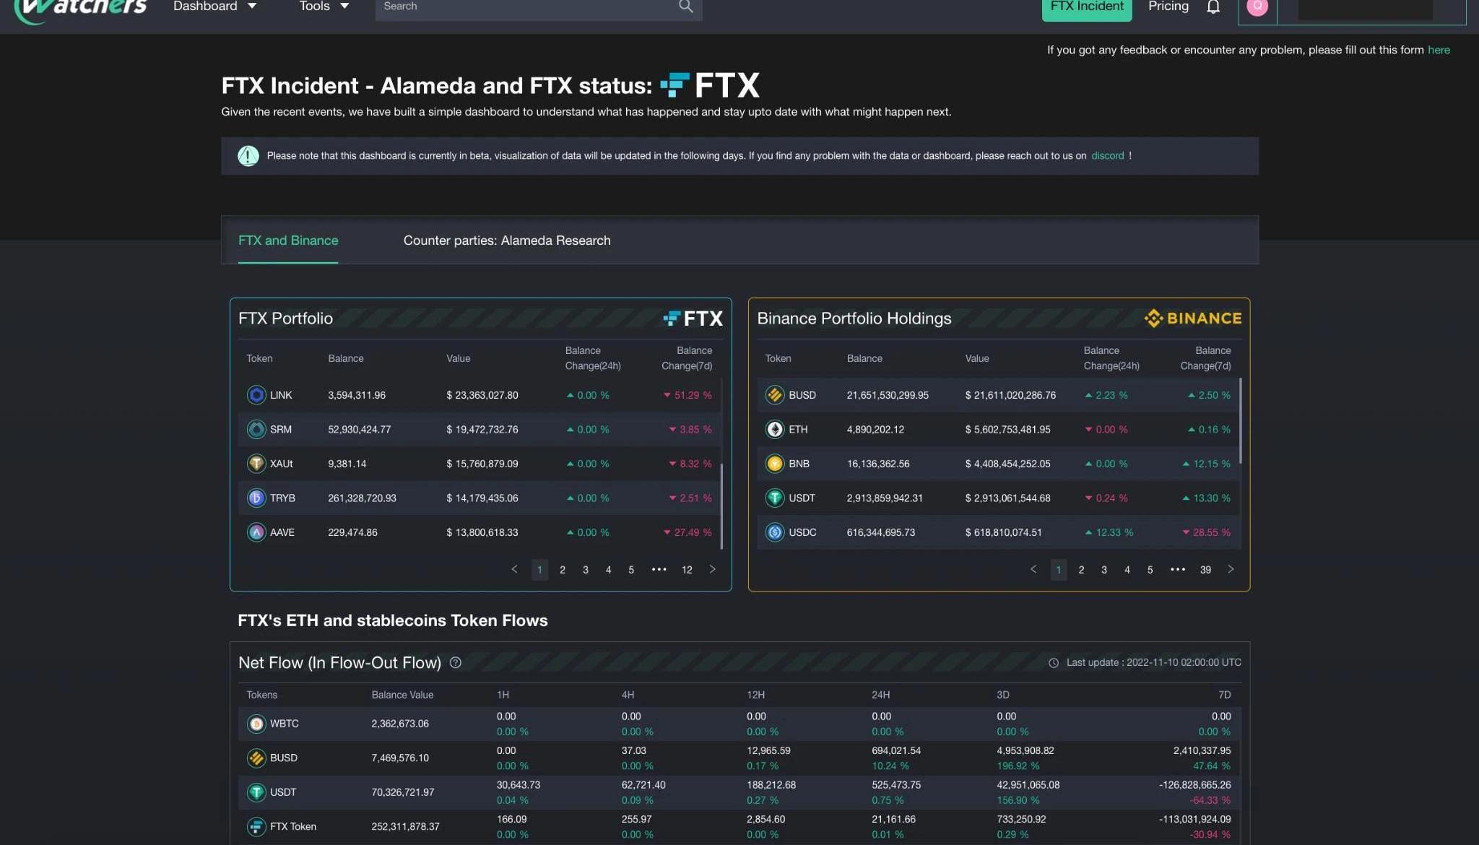Click BUSD balance 21,651,530,299.95
The image size is (1479, 845).
(x=888, y=395)
